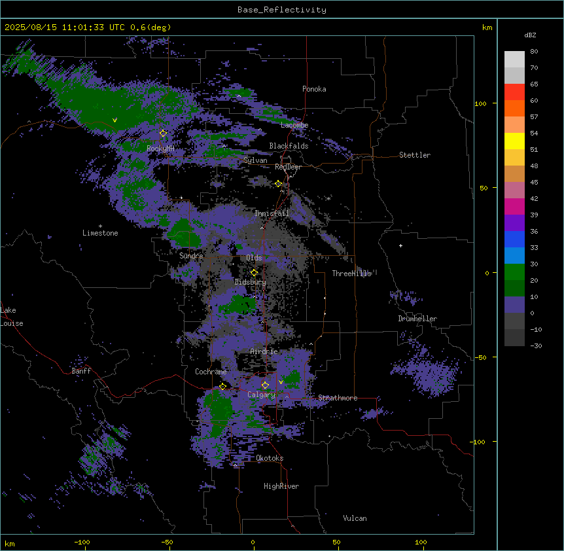Click the yellow diamond marker southeast of Cochrane

222,387
